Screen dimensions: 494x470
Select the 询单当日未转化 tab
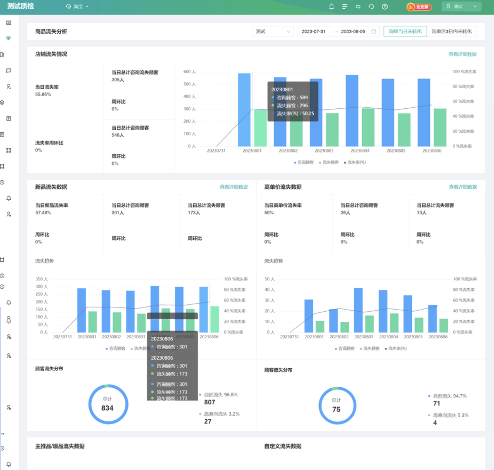coord(405,32)
